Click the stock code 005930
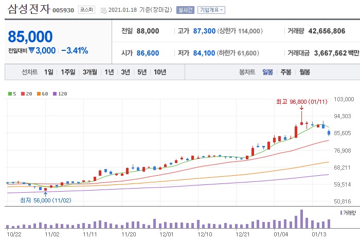360x242 pixels. (x=63, y=10)
